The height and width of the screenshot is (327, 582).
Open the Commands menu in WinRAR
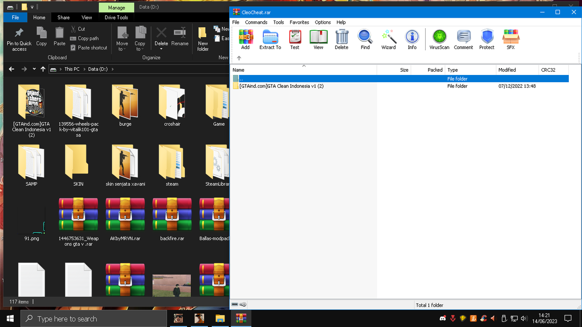pyautogui.click(x=256, y=22)
